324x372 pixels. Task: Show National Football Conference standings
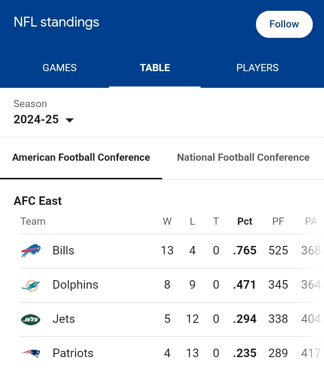[x=243, y=158]
